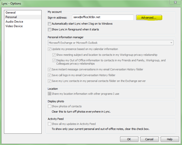The width and height of the screenshot is (182, 145).
Task: Expand the Personal information manager dropdown
Action: (110, 43)
